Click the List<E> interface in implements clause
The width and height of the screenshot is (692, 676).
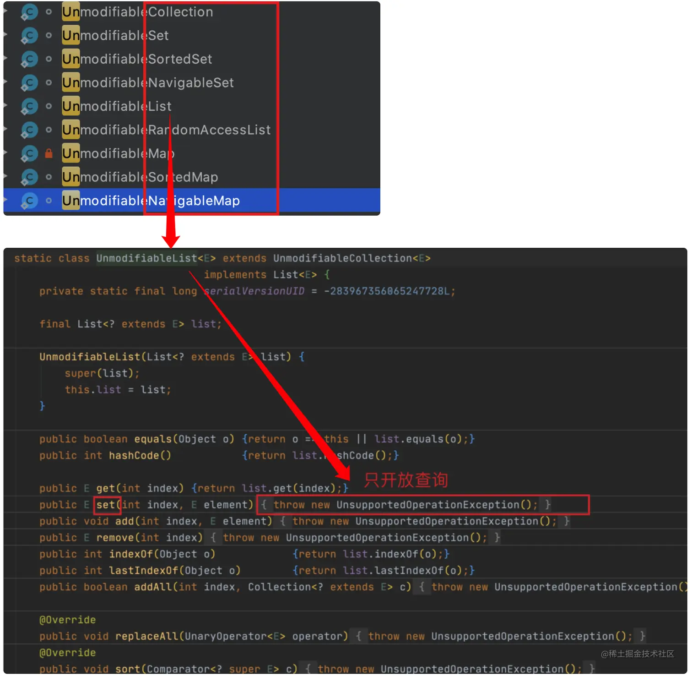[x=295, y=275]
